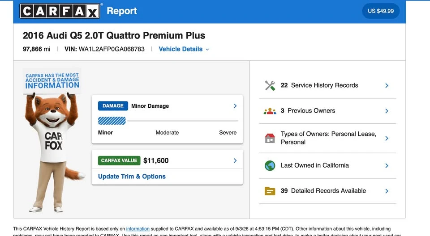This screenshot has width=430, height=236.
Task: Click the Minor Damage label
Action: [x=150, y=106]
